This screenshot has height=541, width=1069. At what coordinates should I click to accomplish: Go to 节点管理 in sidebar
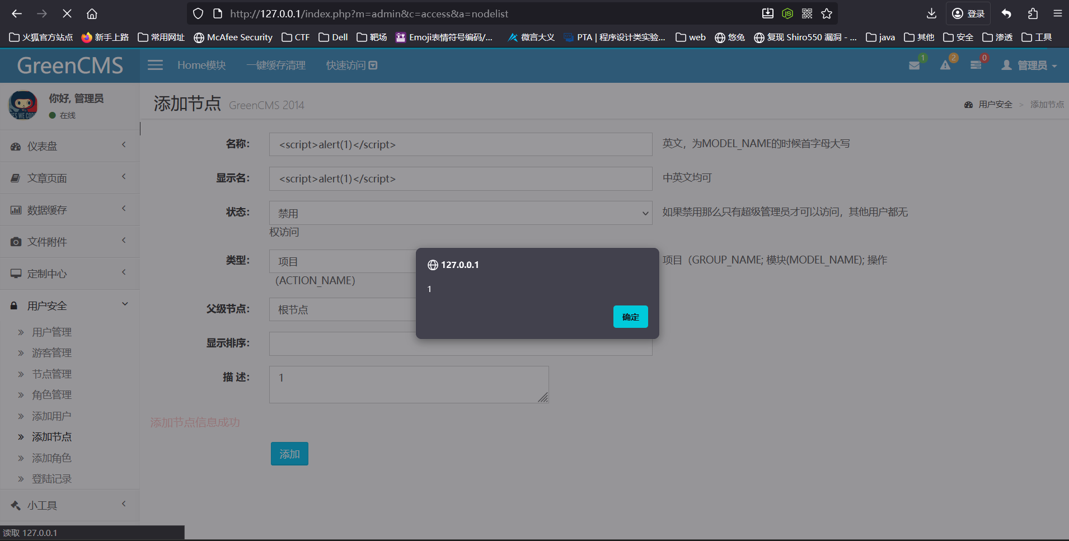51,374
